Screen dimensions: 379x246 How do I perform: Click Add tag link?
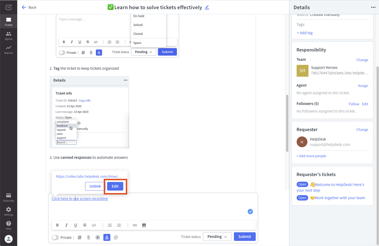[305, 33]
